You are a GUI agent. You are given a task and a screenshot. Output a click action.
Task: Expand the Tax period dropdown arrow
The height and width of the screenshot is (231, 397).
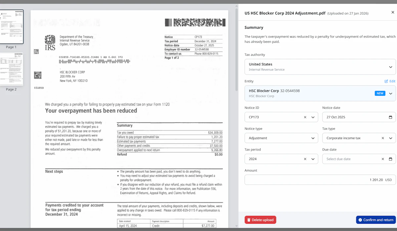[313, 159]
